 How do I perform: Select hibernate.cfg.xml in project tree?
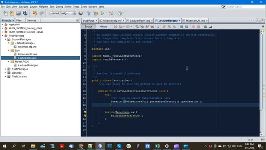pos(27,47)
